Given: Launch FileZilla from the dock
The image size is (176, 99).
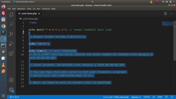Looking at the screenshot, I should click(x=3, y=13).
